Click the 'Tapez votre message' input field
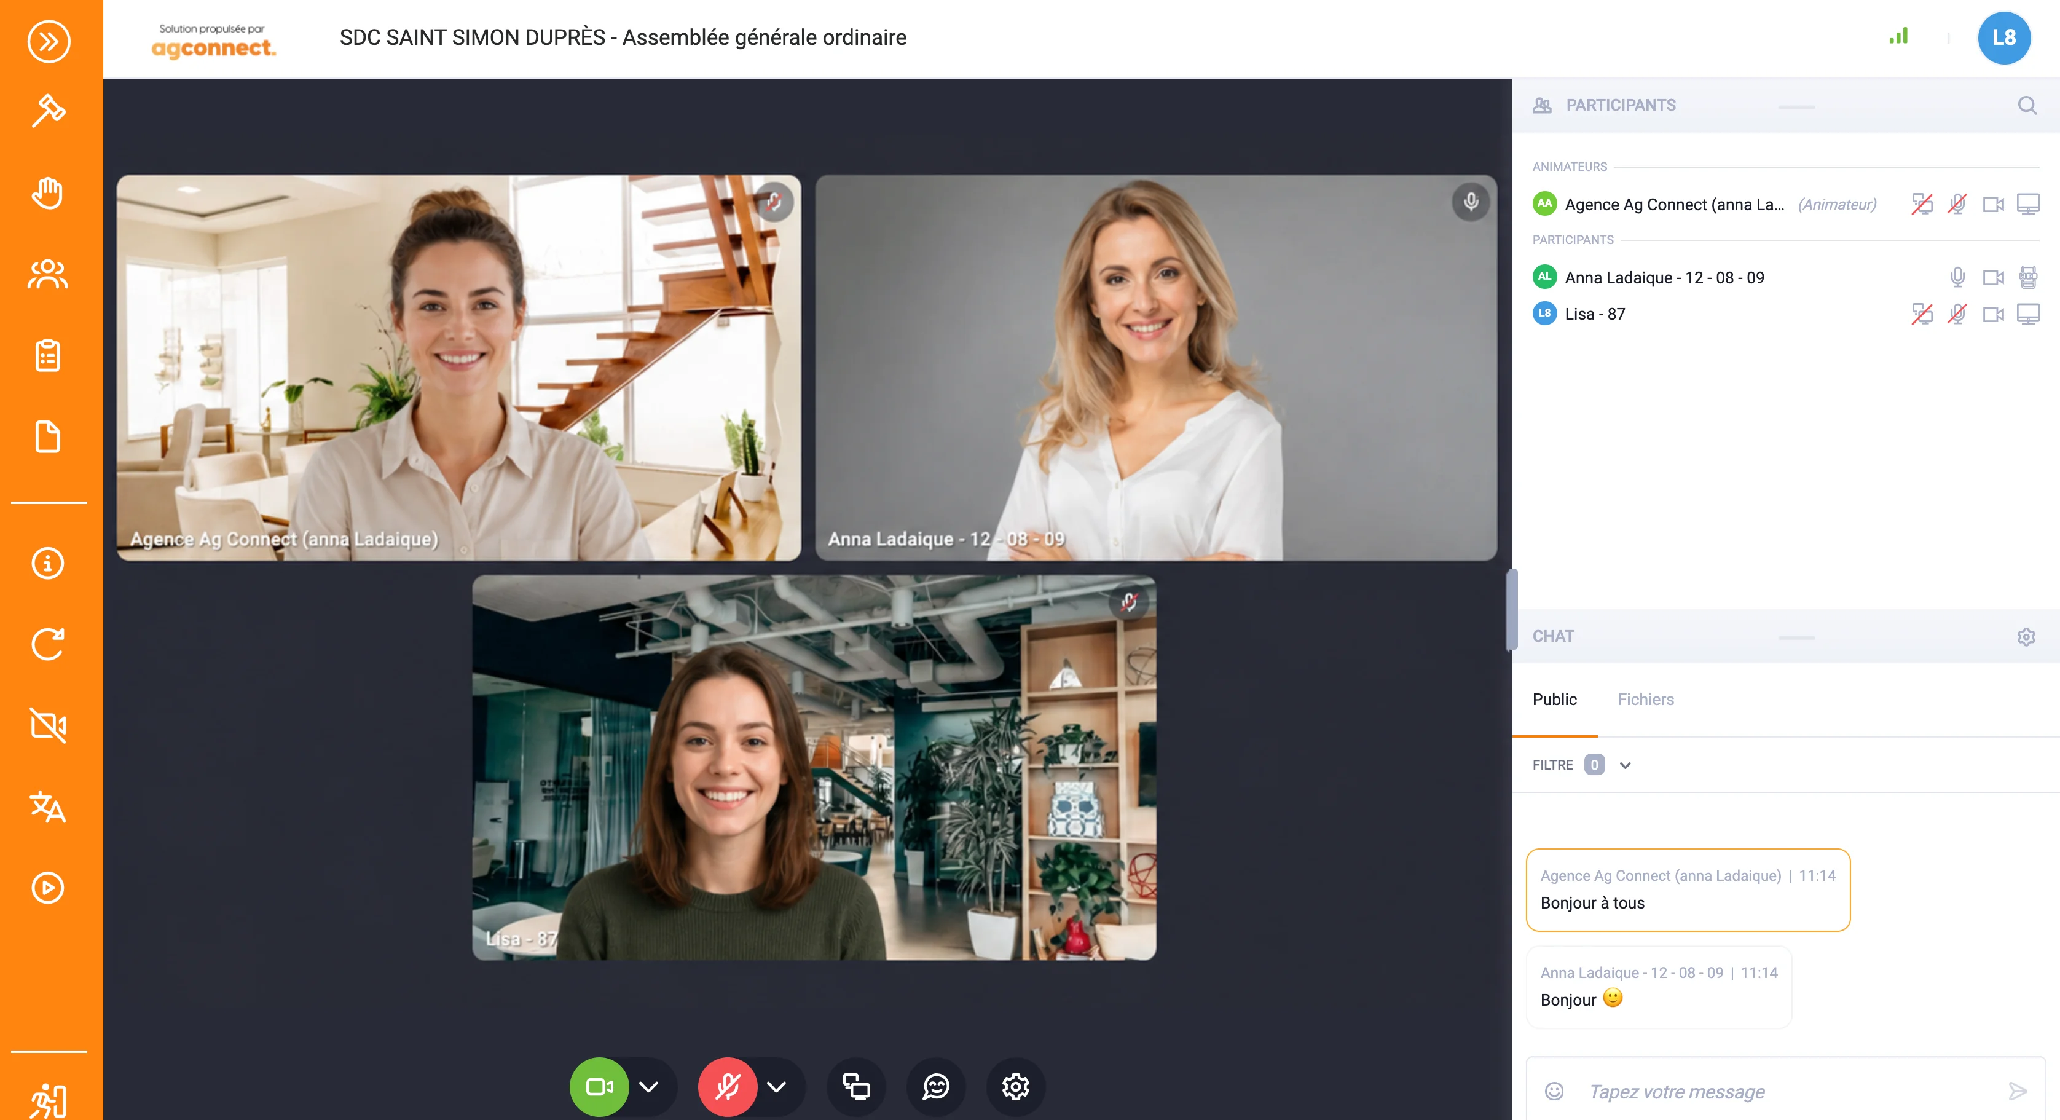The height and width of the screenshot is (1120, 2060). 1785,1091
